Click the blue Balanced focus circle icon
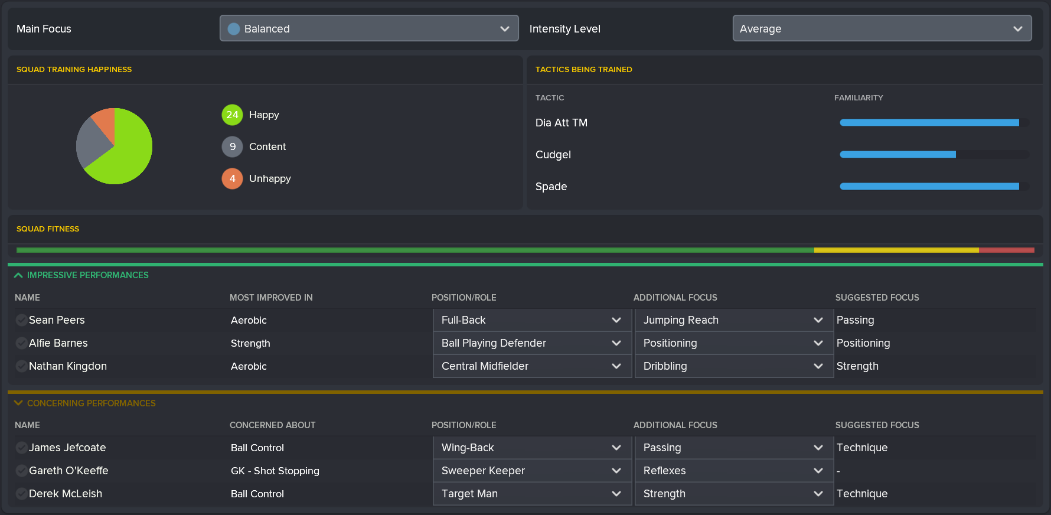This screenshot has height=515, width=1051. [x=234, y=28]
